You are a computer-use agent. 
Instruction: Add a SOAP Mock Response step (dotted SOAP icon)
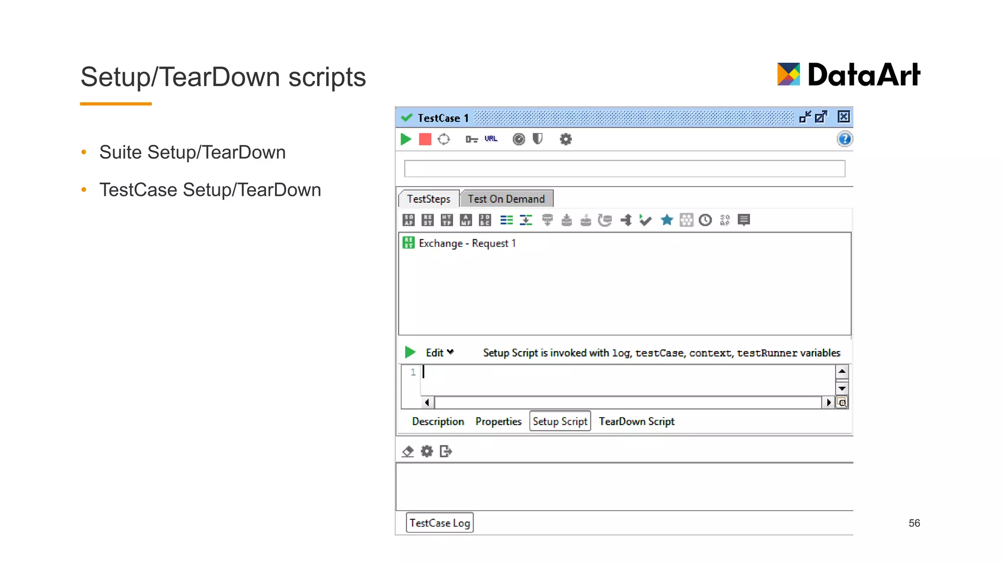tap(725, 220)
